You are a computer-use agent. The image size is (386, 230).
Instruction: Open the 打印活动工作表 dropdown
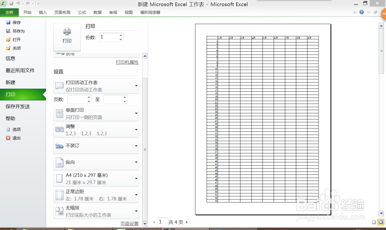tap(96, 86)
